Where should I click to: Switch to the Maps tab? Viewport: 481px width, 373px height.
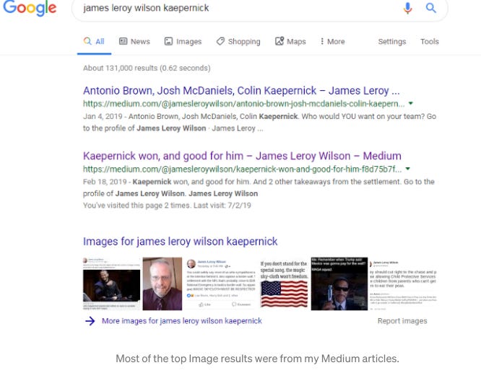click(290, 41)
